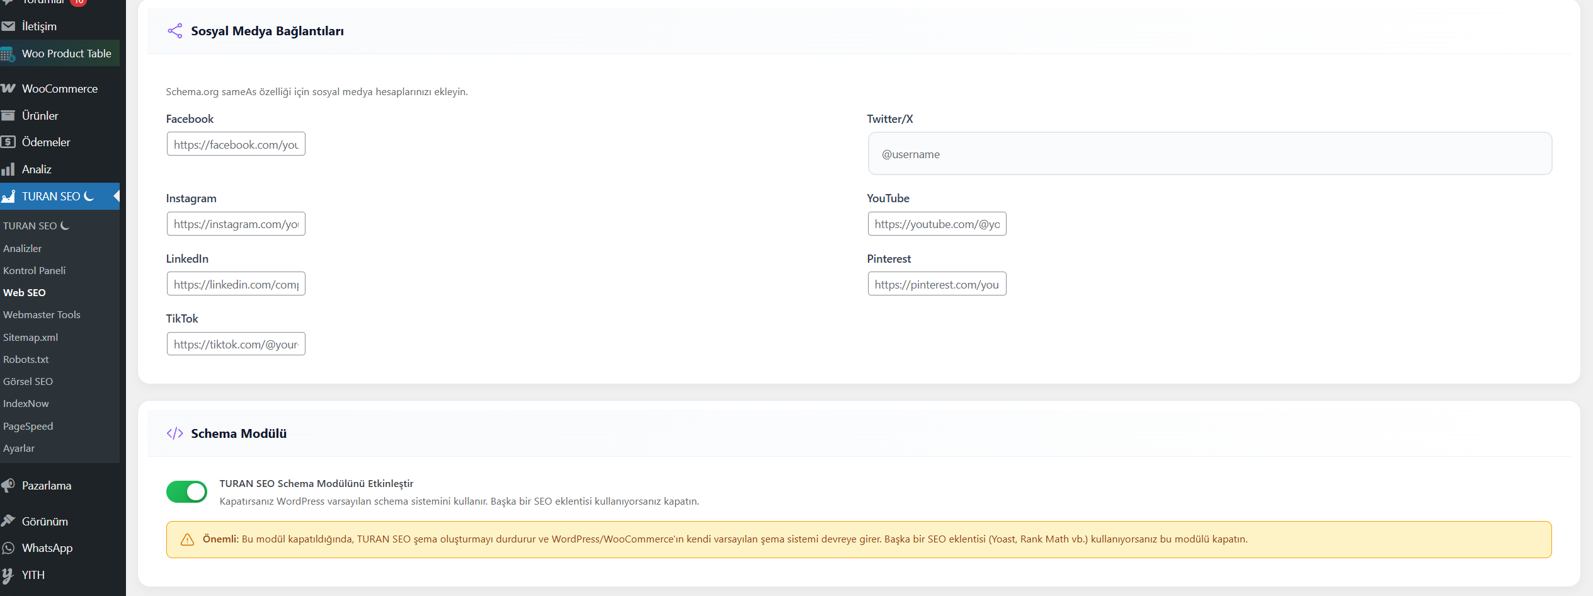
Task: Open the Görsel SEO submenu item
Action: click(28, 382)
